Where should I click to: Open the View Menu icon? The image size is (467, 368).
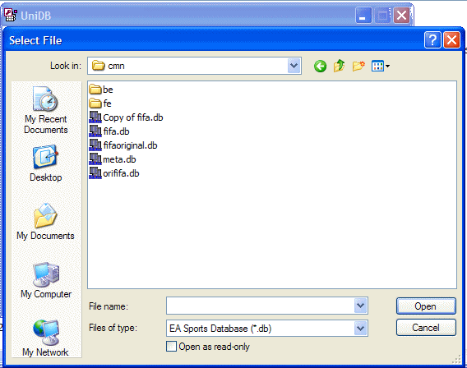(x=381, y=66)
